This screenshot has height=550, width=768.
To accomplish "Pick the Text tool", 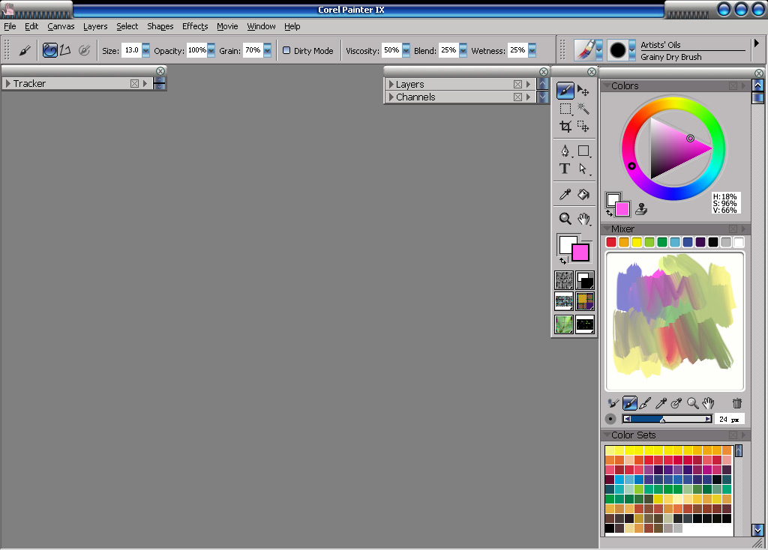I will click(x=565, y=169).
